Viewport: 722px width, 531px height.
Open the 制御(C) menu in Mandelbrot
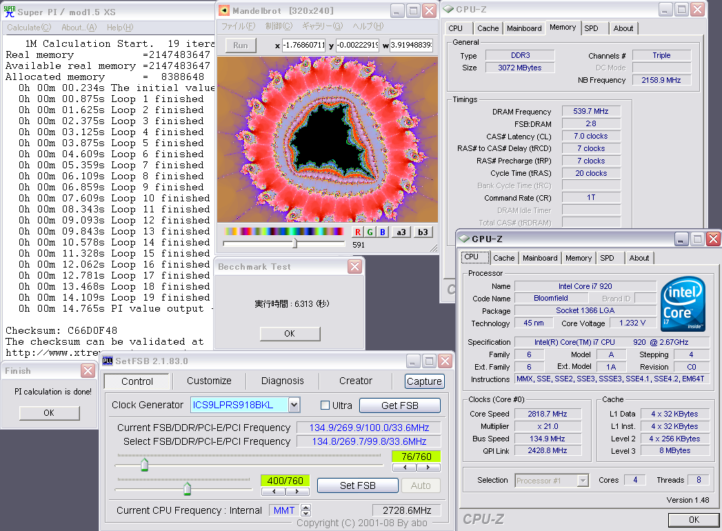tap(279, 26)
